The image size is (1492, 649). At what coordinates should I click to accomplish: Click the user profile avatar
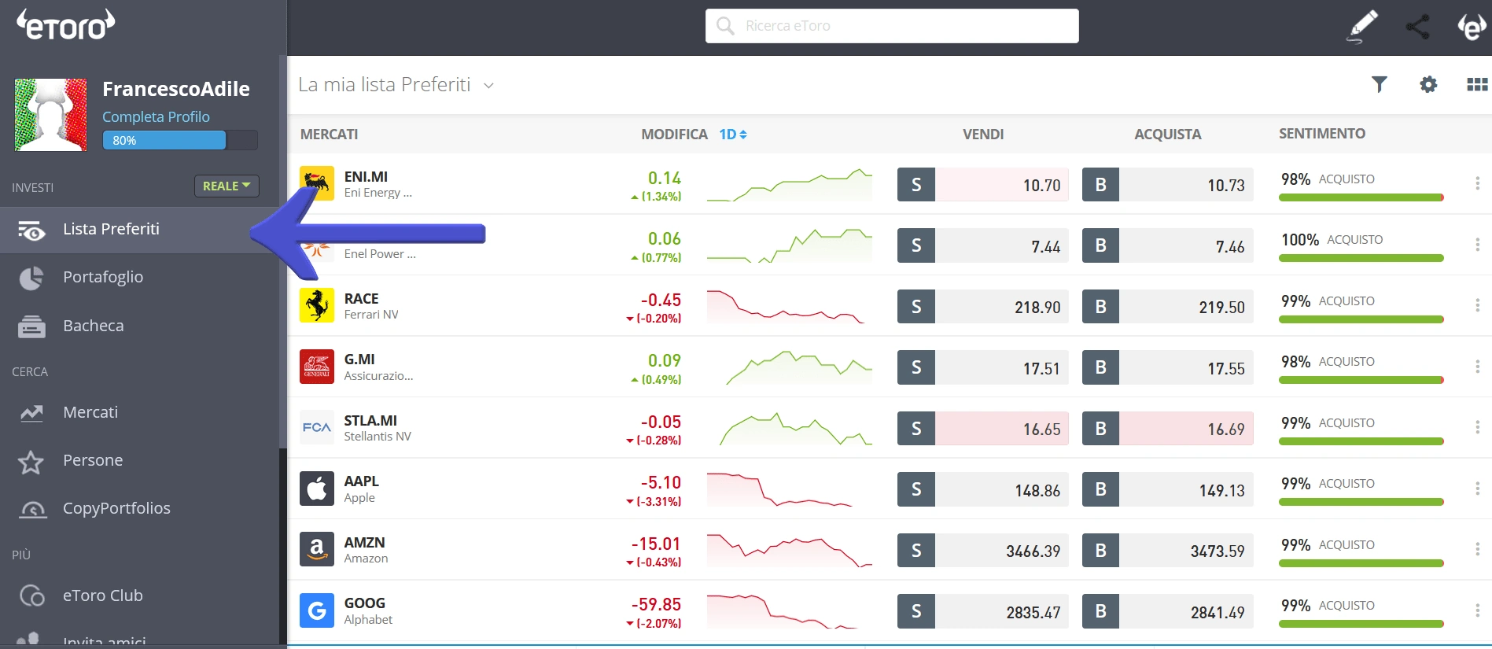(51, 115)
